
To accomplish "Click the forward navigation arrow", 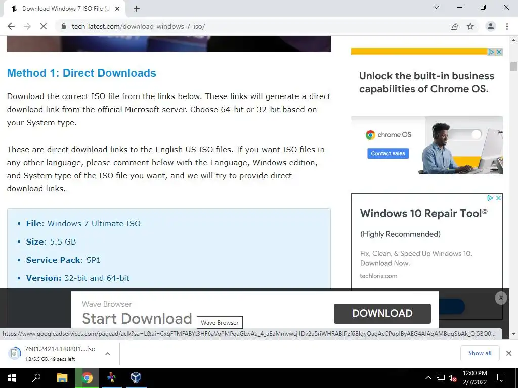I will point(27,26).
